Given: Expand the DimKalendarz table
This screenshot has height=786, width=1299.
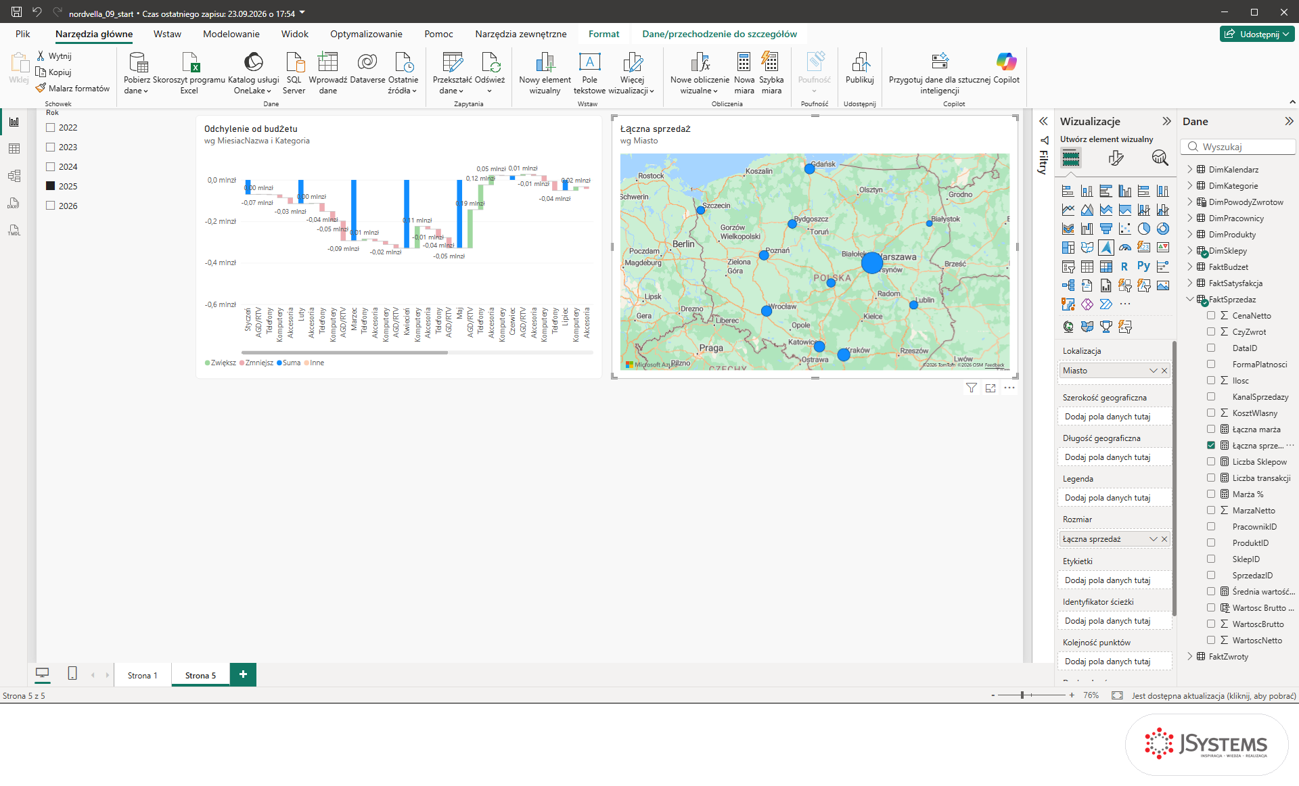Looking at the screenshot, I should click(x=1190, y=170).
